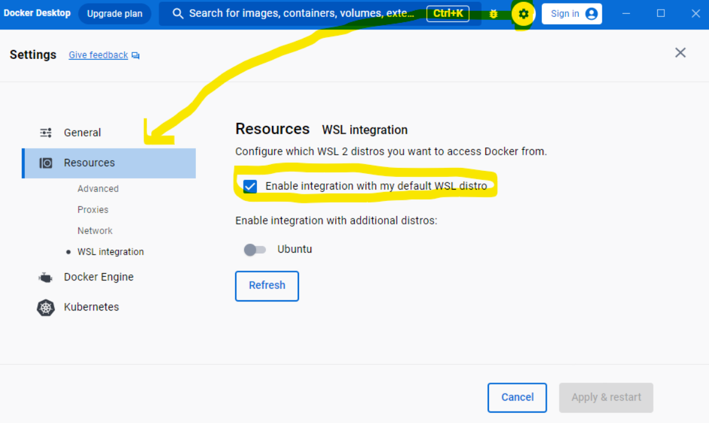Toggle Ubuntu distro integration on
Image resolution: width=709 pixels, height=423 pixels.
click(254, 250)
